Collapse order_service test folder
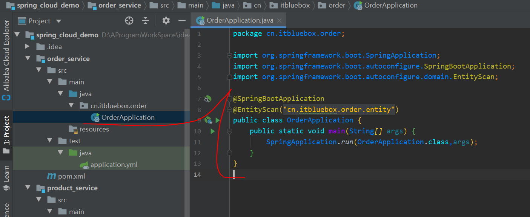This screenshot has height=217, width=530. coord(50,141)
